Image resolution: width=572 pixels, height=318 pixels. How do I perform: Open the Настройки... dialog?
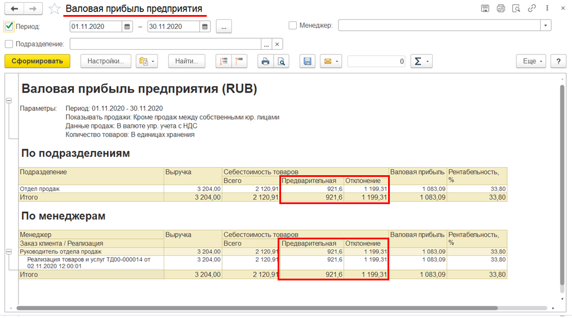click(106, 61)
